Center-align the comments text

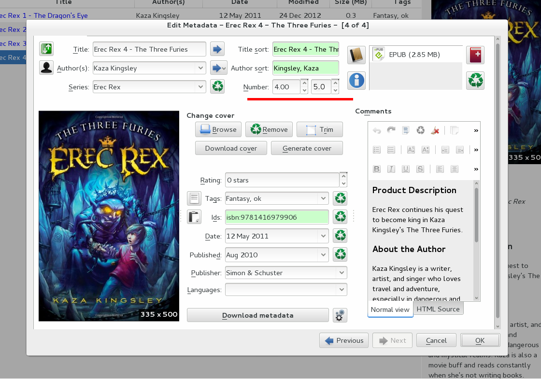[455, 169]
